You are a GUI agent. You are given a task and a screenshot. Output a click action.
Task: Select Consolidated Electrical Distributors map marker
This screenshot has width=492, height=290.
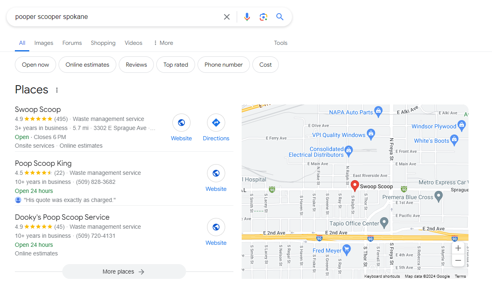point(348,151)
